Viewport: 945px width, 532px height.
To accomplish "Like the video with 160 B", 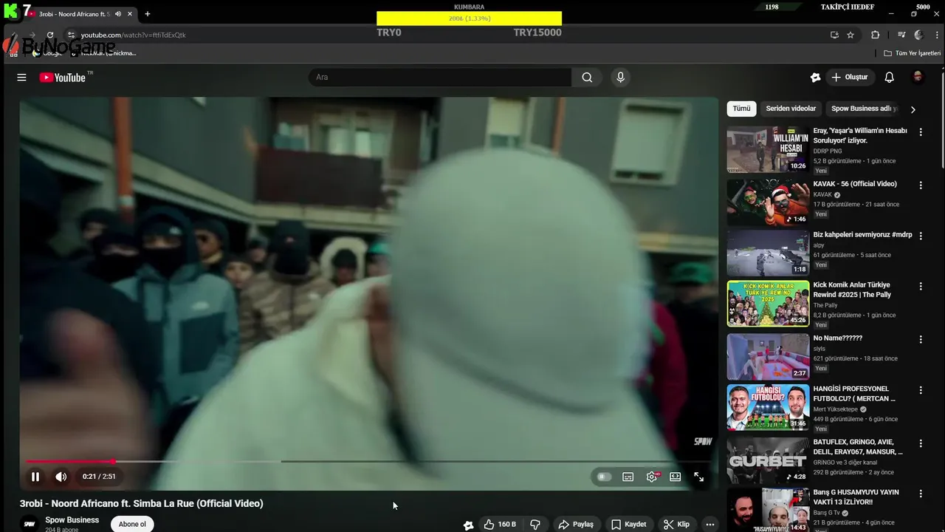I will coord(500,524).
